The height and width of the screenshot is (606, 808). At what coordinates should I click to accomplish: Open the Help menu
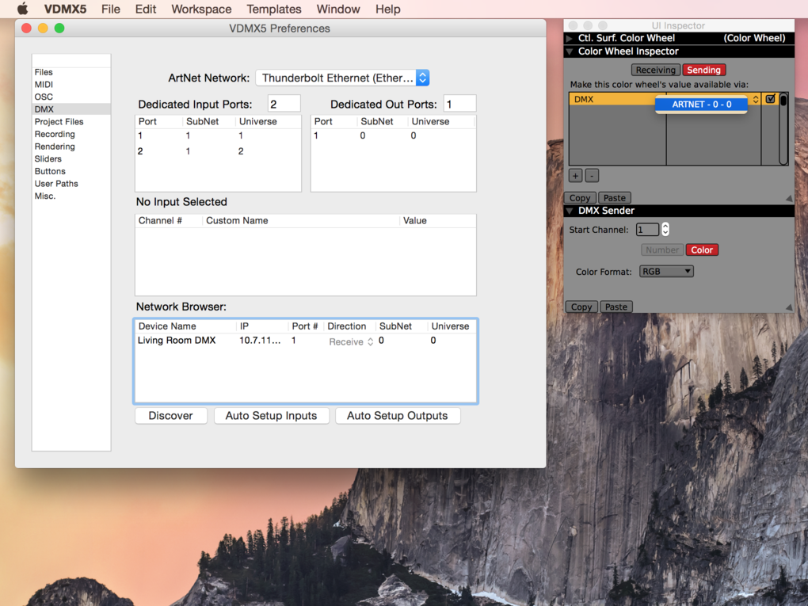pos(387,9)
